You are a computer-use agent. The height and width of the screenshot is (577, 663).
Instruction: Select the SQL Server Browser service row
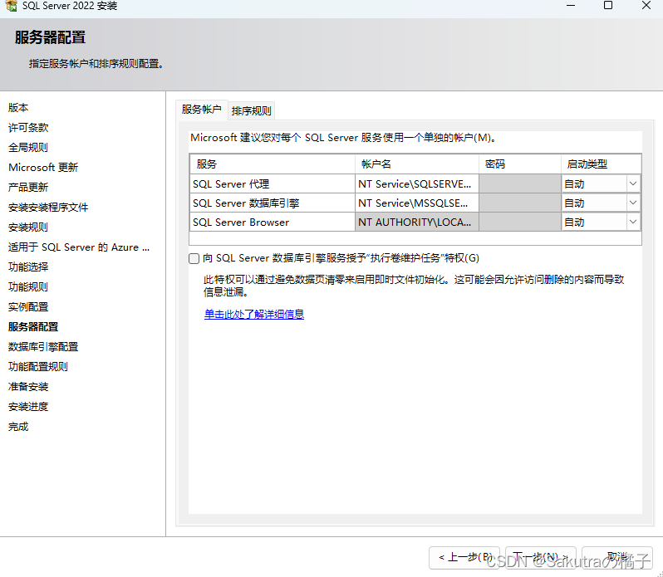pyautogui.click(x=272, y=222)
